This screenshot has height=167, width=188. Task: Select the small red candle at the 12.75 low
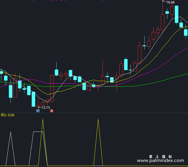click(x=38, y=106)
